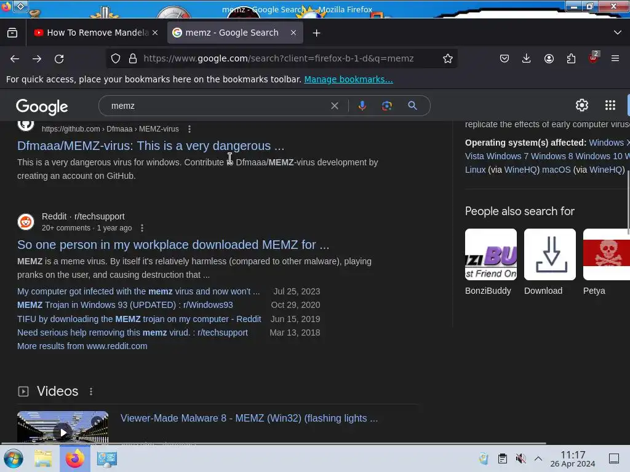Image resolution: width=630 pixels, height=472 pixels.
Task: Submit search with magnifier icon
Action: pyautogui.click(x=412, y=106)
